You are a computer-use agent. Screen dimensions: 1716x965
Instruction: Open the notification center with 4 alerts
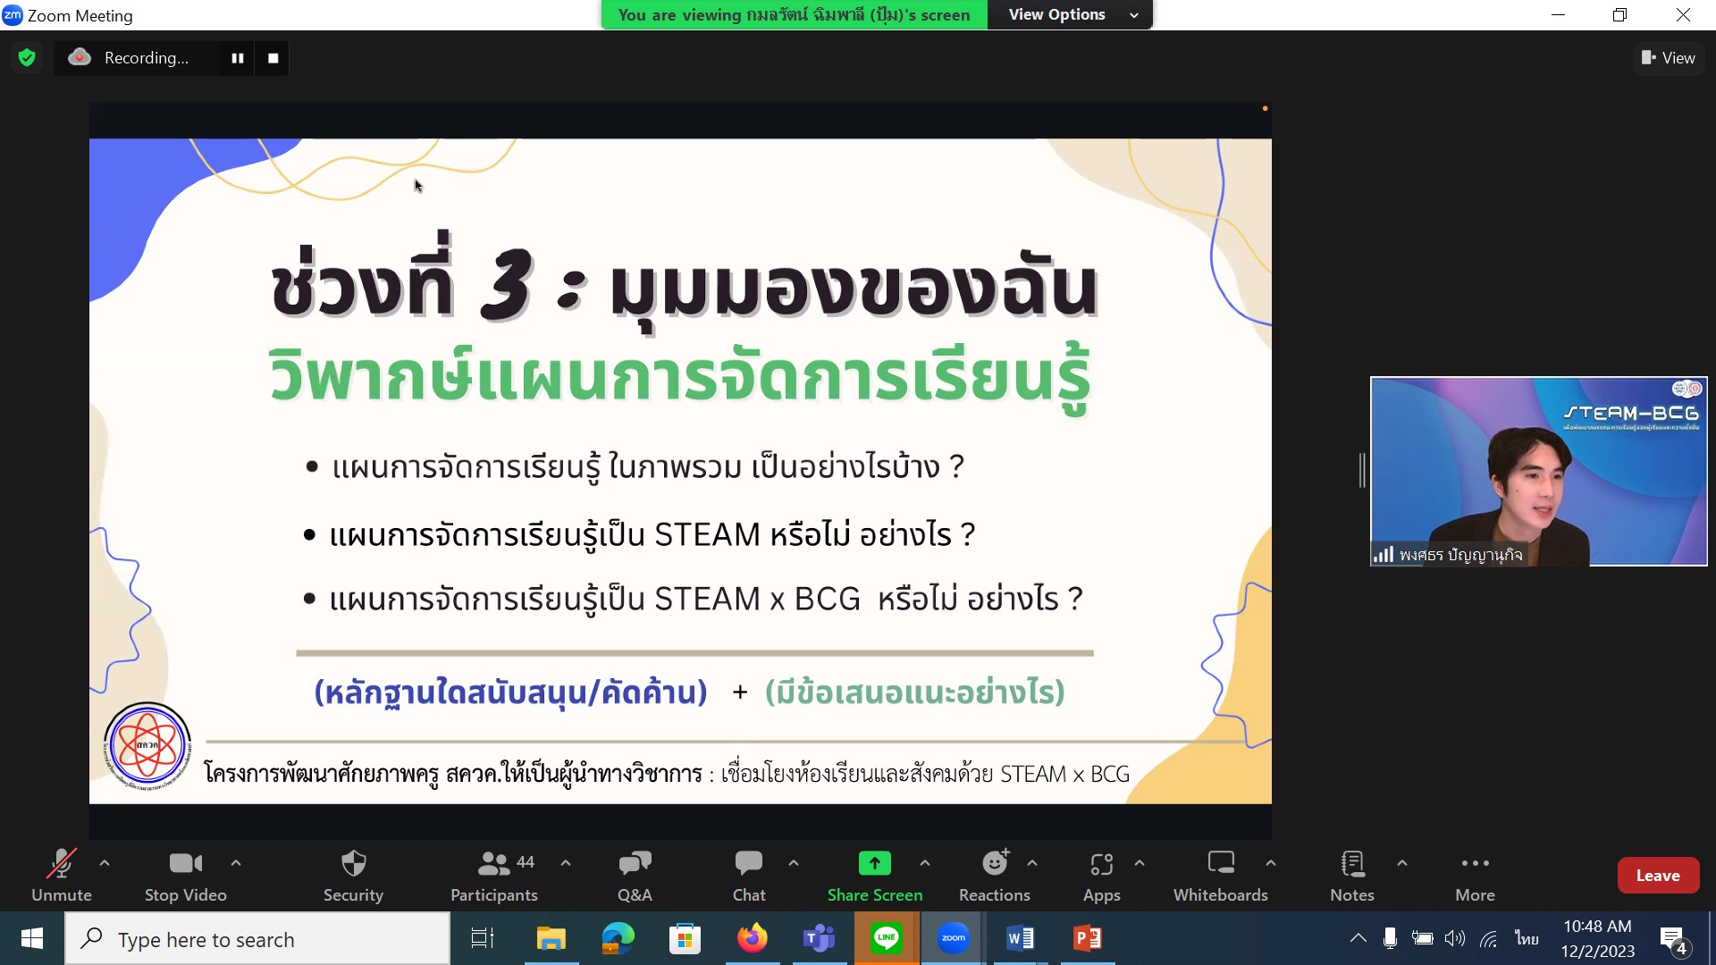click(1674, 940)
